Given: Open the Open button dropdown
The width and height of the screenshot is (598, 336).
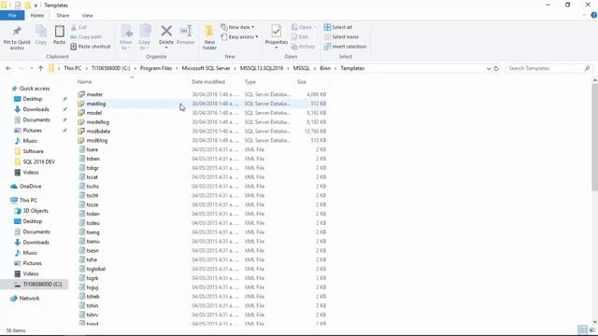Looking at the screenshot, I should point(315,27).
